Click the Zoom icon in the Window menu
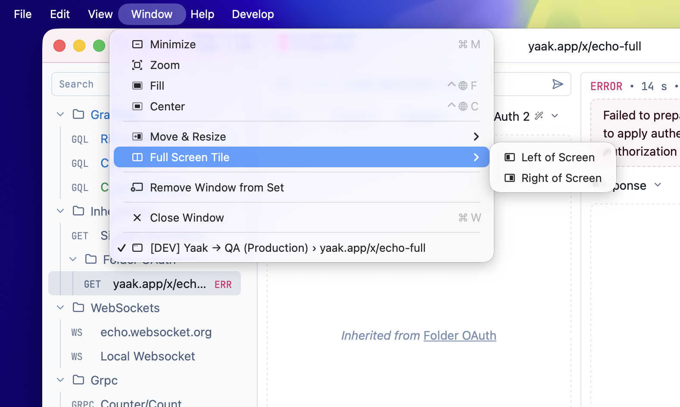 coord(137,65)
